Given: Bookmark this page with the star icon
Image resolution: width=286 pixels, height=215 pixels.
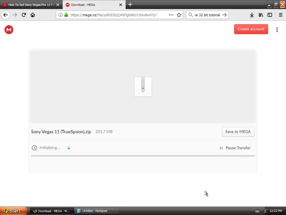Looking at the screenshot, I should (x=179, y=15).
